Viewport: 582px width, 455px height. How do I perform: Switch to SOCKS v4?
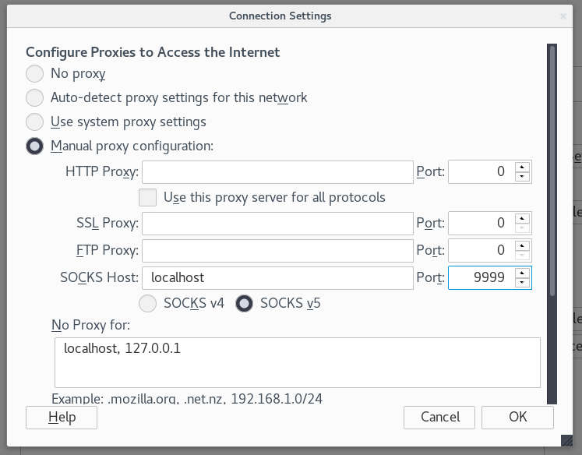(x=147, y=303)
